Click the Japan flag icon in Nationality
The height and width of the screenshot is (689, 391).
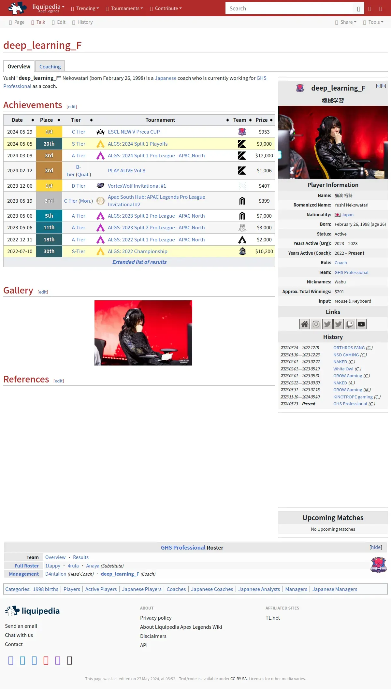point(338,215)
